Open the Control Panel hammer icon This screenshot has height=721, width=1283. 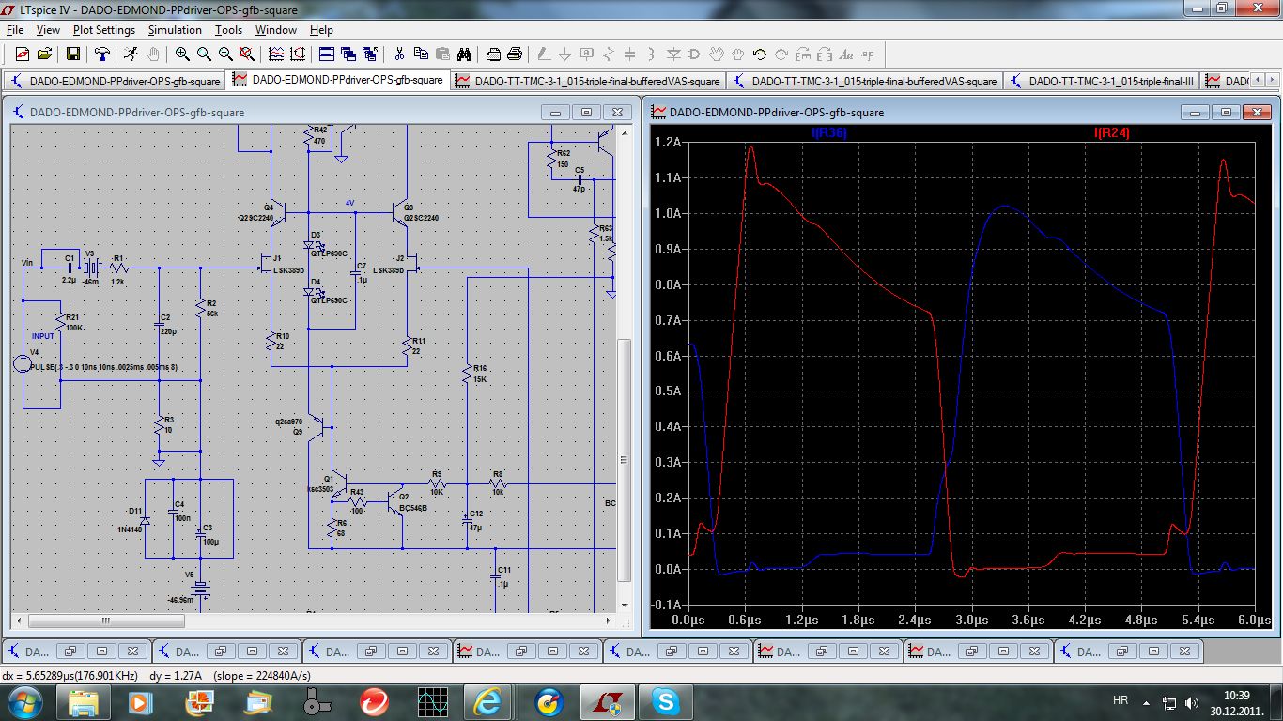click(102, 54)
